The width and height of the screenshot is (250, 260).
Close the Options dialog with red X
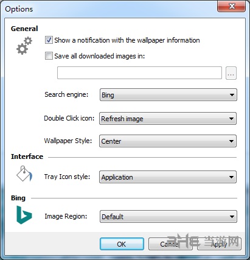click(231, 6)
